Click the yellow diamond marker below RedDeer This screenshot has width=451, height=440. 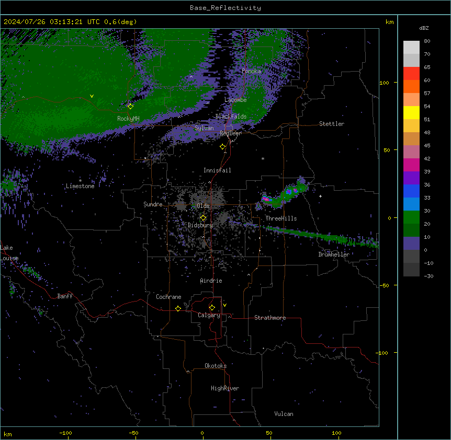222,147
